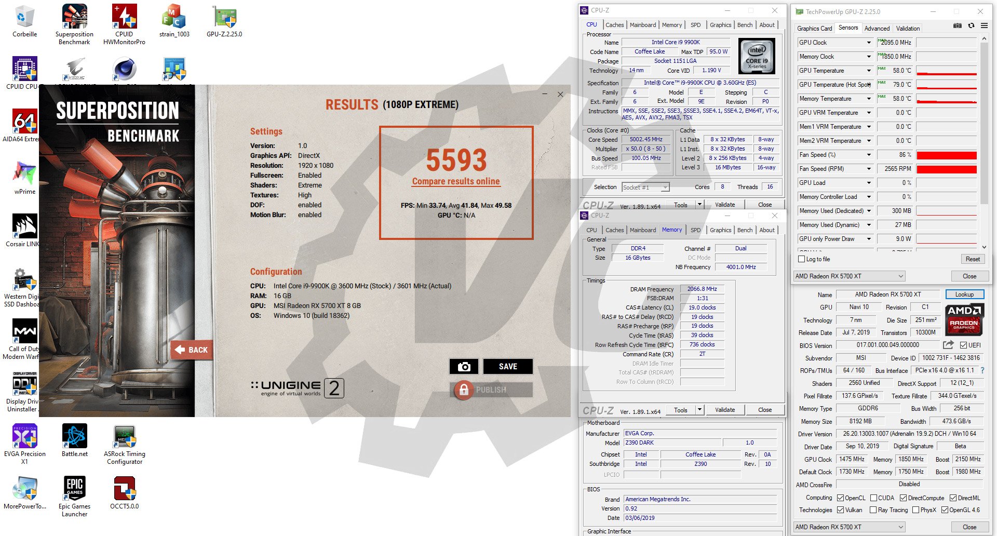Open the Socket #1 selection dropdown
This screenshot has height=536, width=997.
tap(645, 187)
